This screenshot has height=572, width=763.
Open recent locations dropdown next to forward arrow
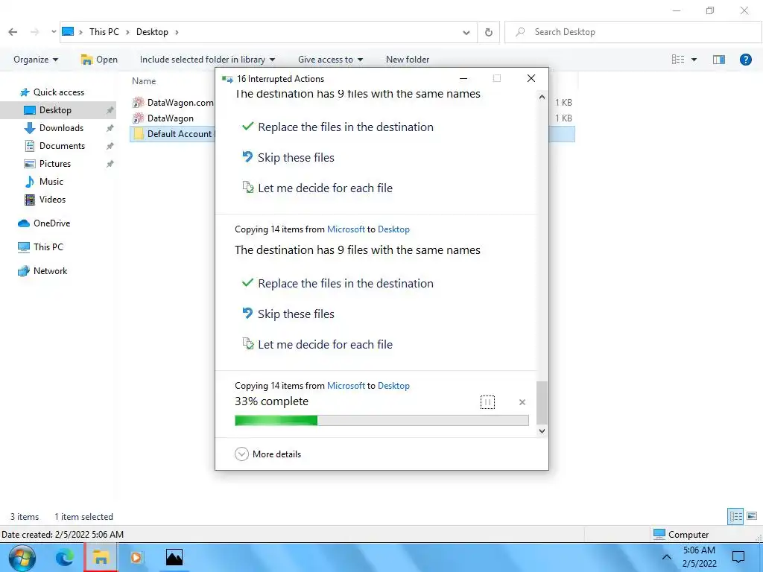coord(54,32)
